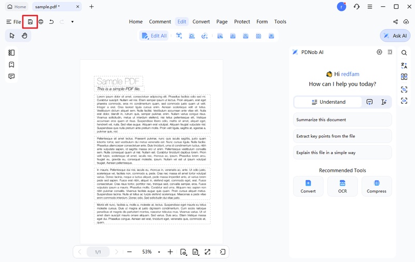Choose the arrow Select tool
The height and width of the screenshot is (262, 415).
[12, 35]
